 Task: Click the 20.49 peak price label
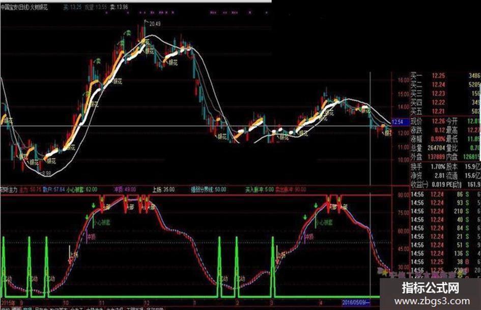(x=155, y=23)
